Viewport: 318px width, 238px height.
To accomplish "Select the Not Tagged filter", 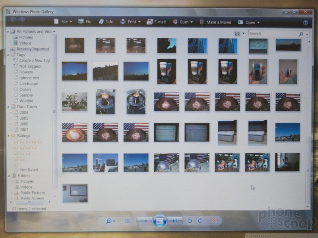I will tap(30, 66).
